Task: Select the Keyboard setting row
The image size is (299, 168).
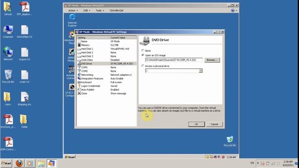Action: pyautogui.click(x=107, y=82)
